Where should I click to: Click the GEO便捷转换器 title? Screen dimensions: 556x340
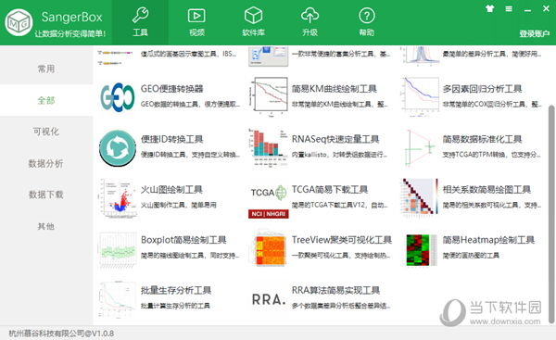tap(171, 89)
